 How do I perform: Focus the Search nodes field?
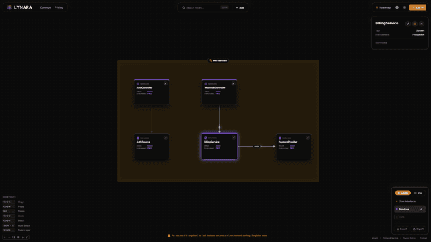tap(205, 7)
